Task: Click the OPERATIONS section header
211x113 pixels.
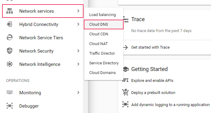Action: (x=18, y=80)
